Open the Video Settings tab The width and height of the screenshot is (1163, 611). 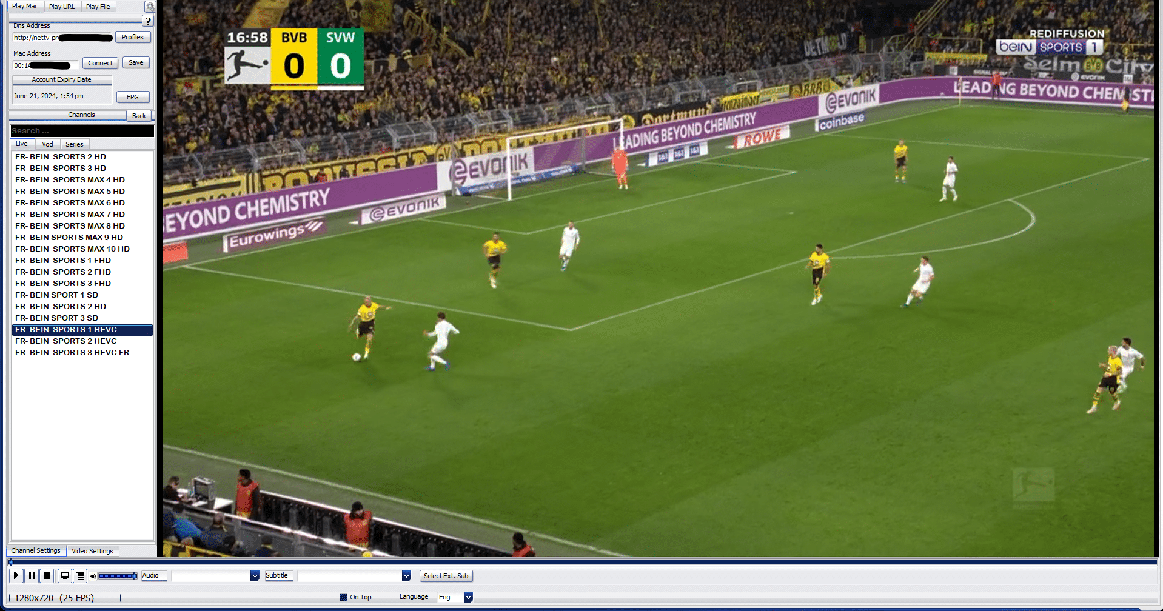92,551
